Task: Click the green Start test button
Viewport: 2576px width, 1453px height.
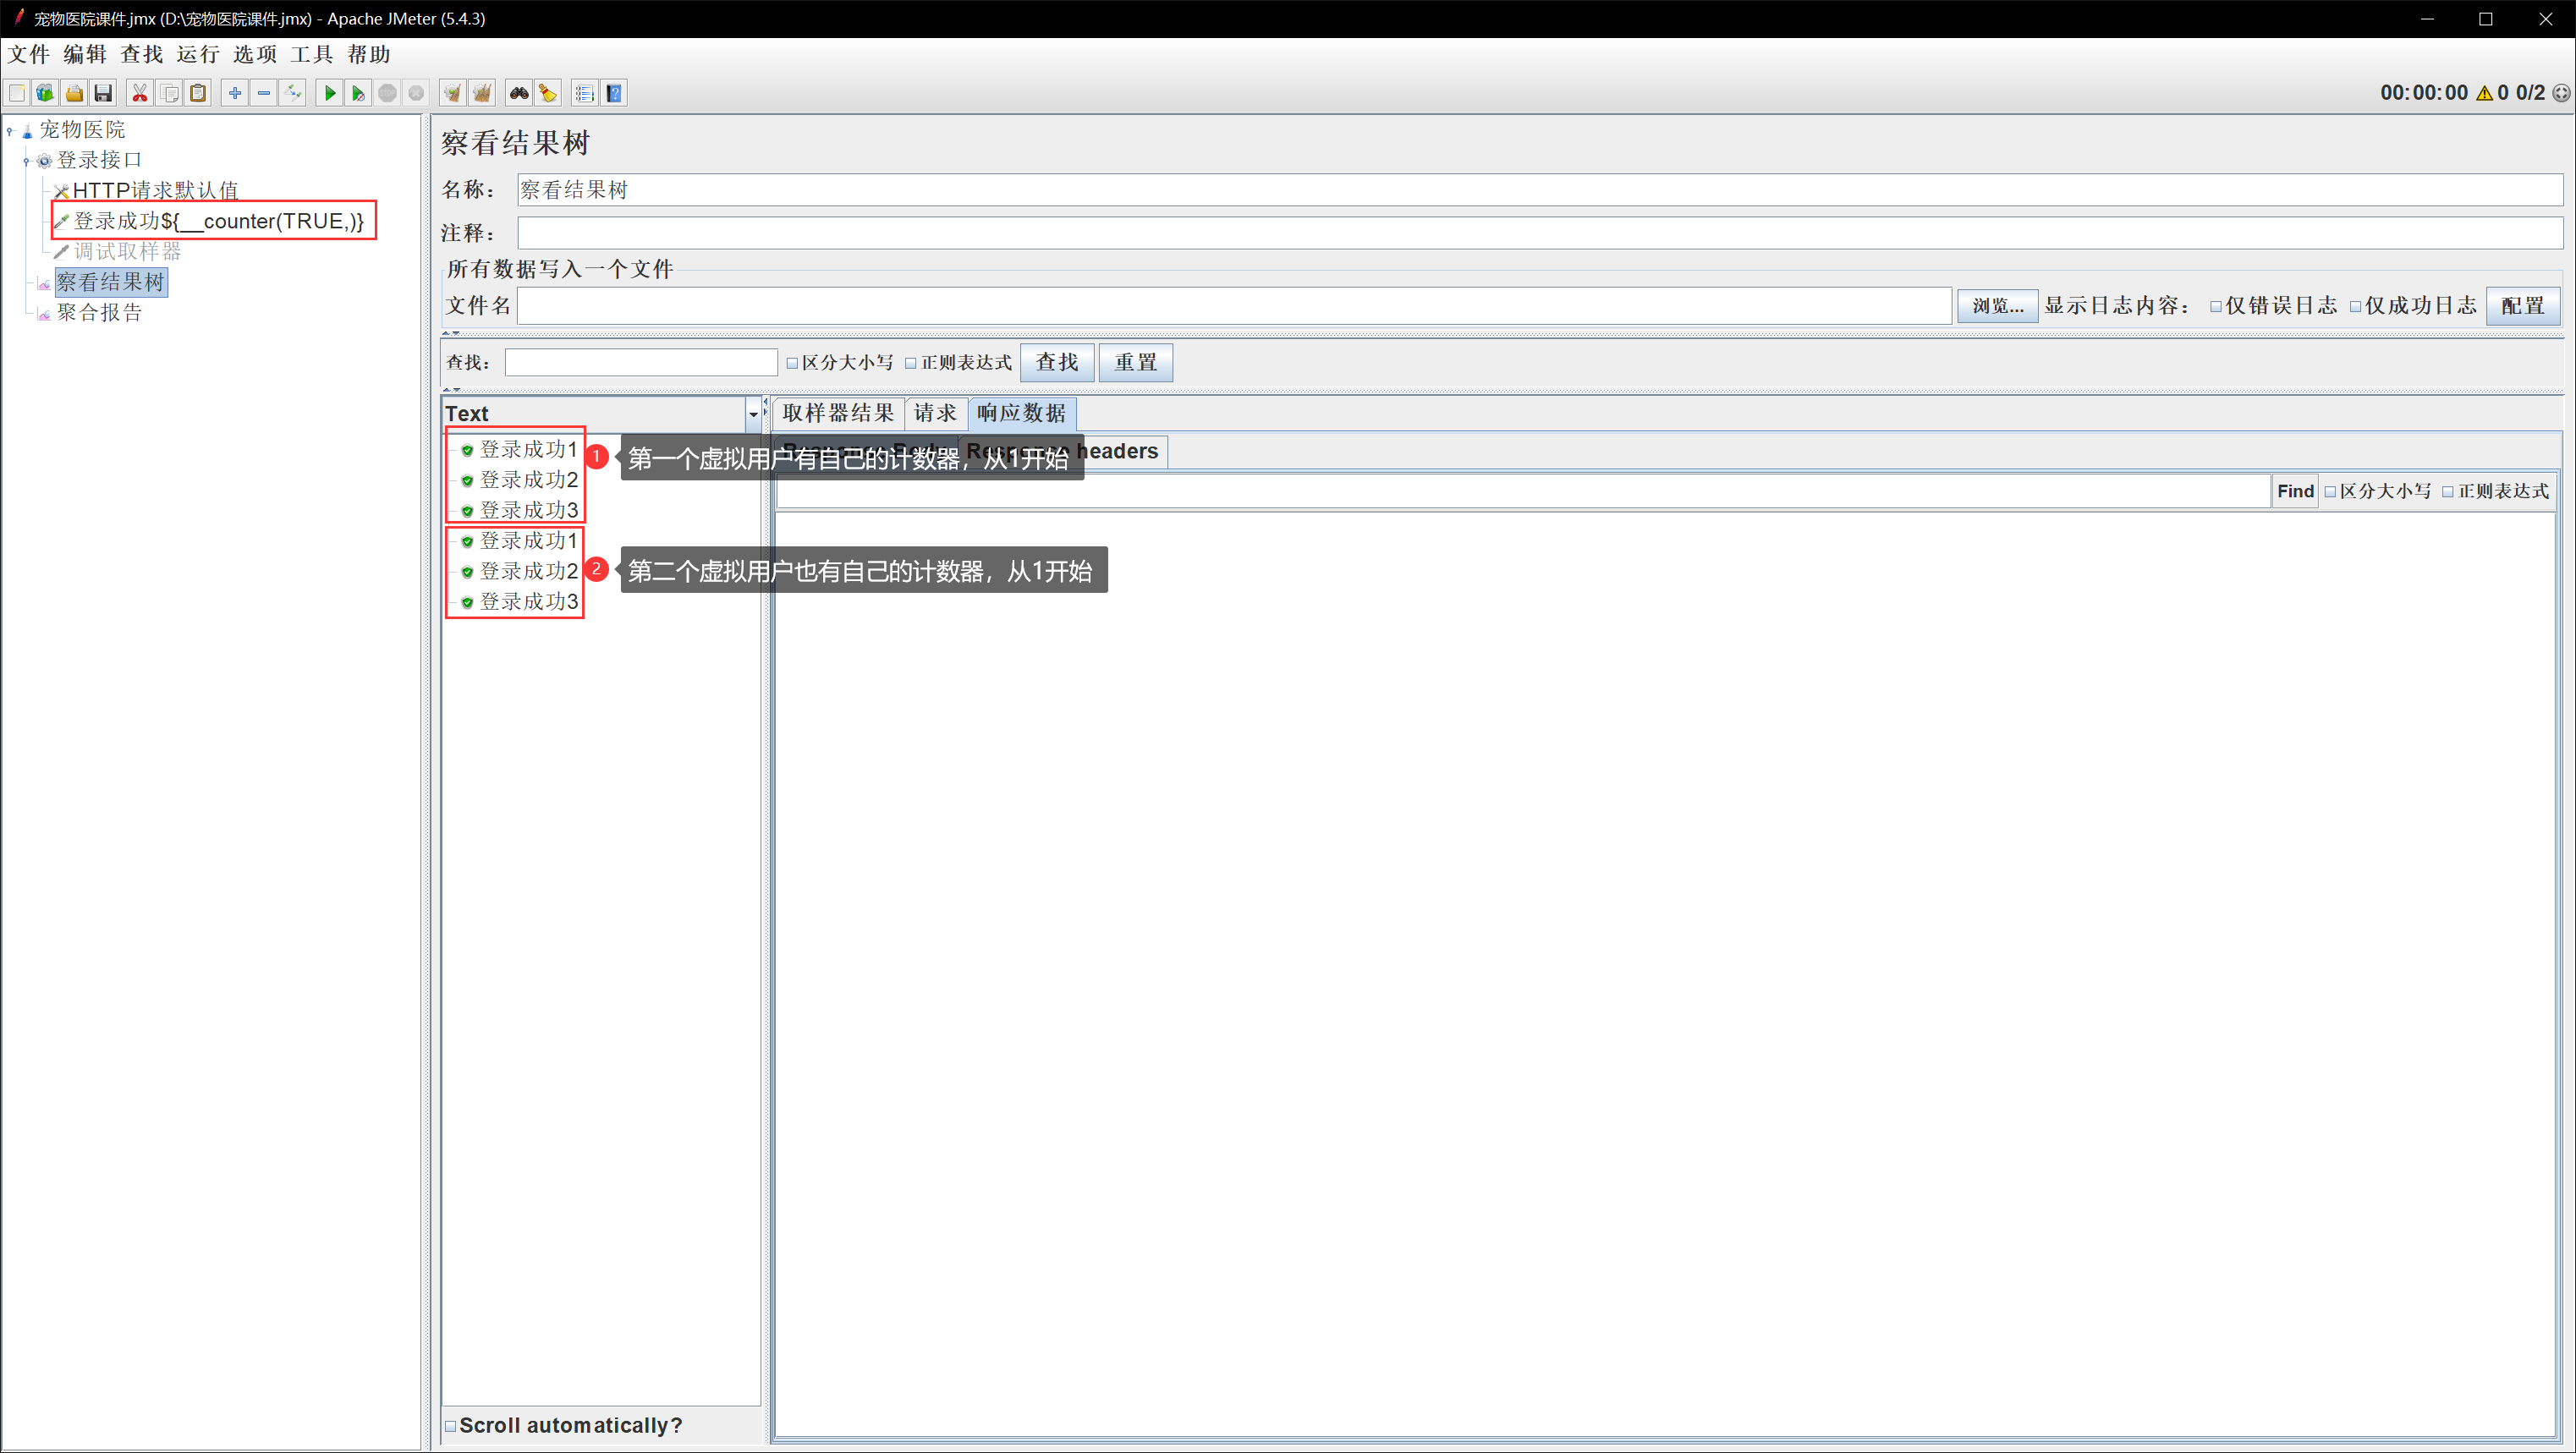Action: point(329,93)
